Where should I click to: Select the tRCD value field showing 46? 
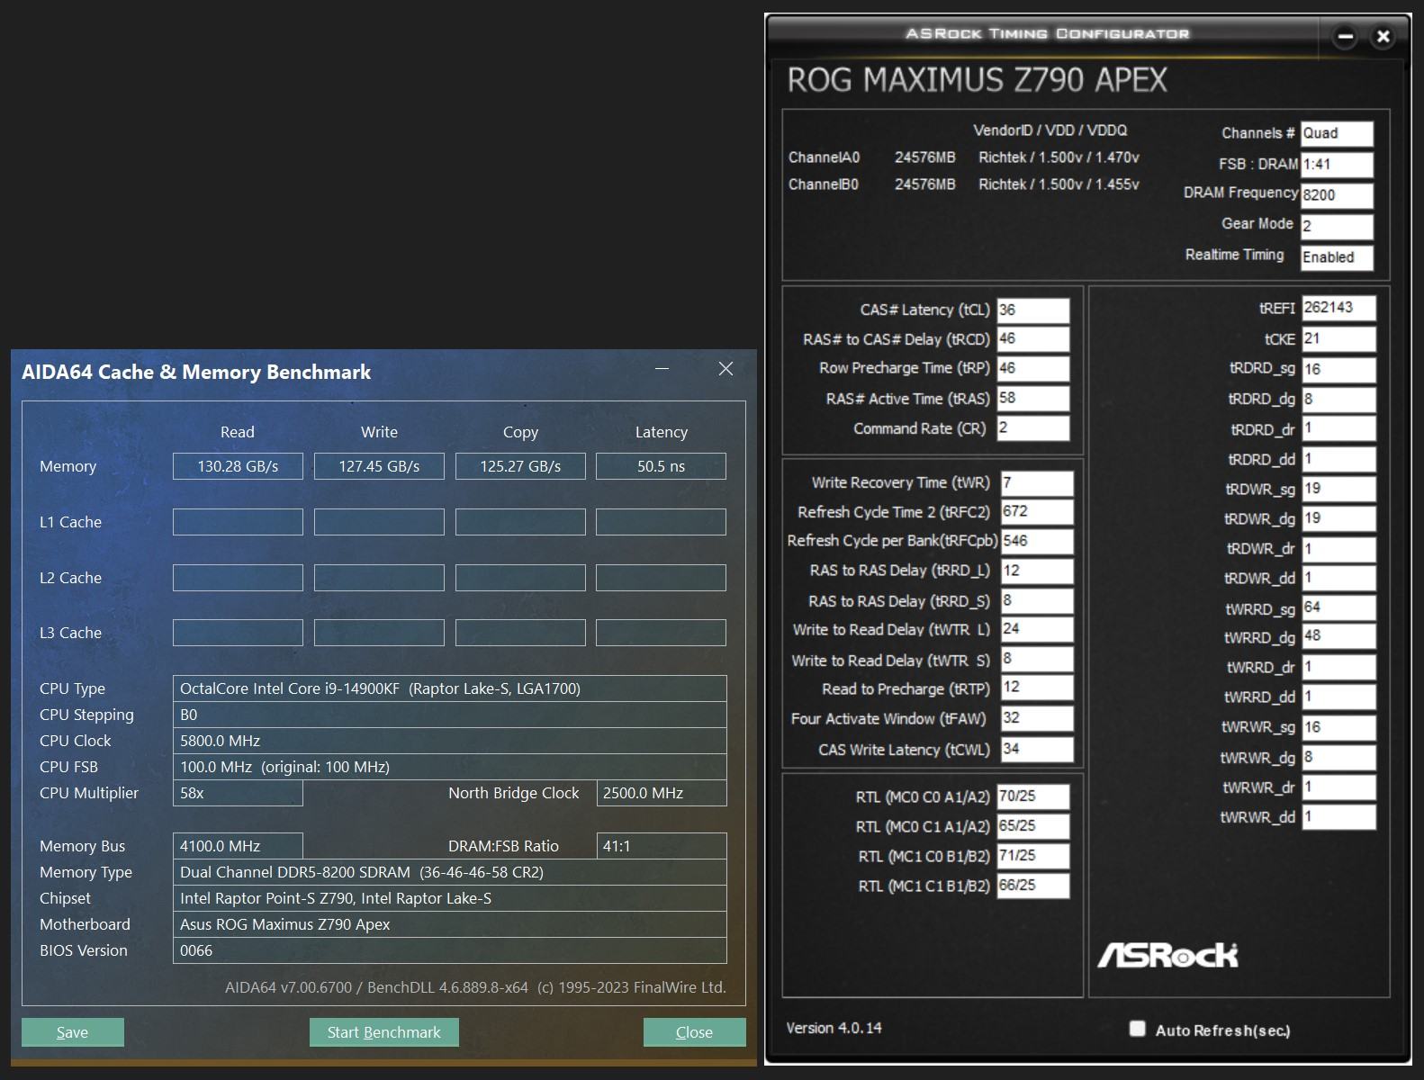point(1033,339)
